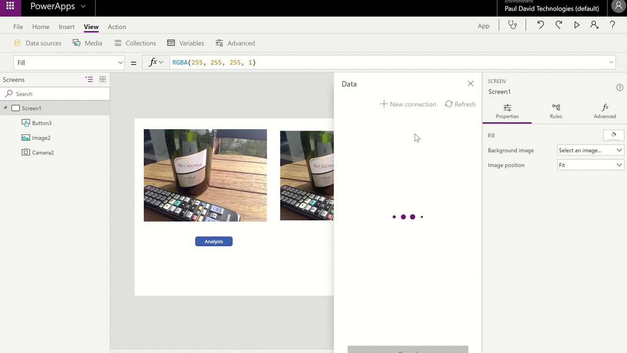This screenshot has height=353, width=627.
Task: Open Help question mark icon
Action: pyautogui.click(x=612, y=25)
